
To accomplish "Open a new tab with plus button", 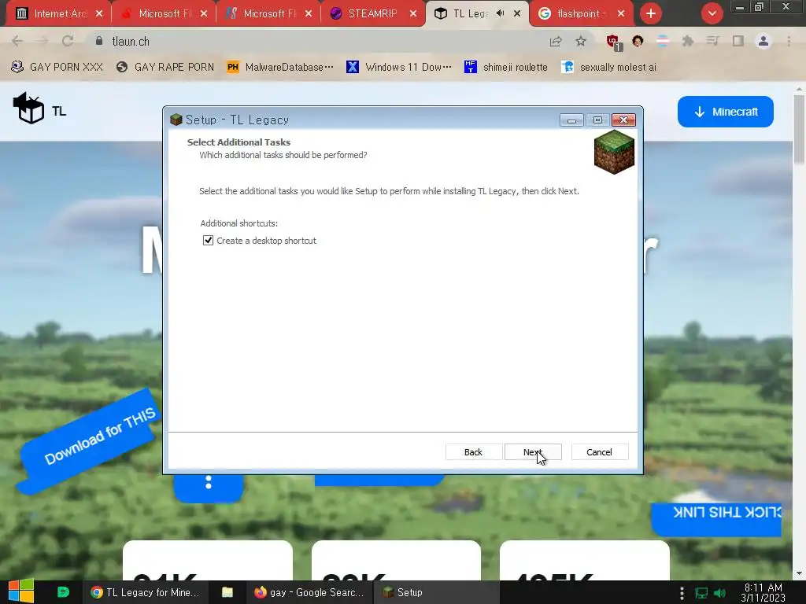I will tap(651, 13).
